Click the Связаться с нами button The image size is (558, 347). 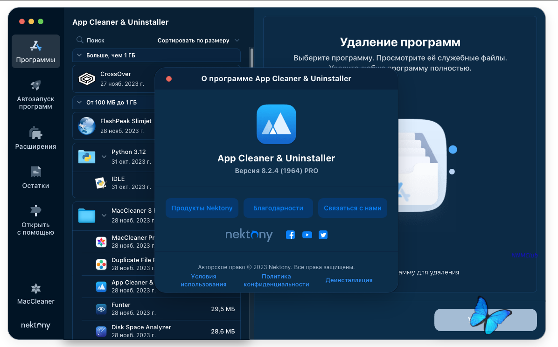point(353,208)
